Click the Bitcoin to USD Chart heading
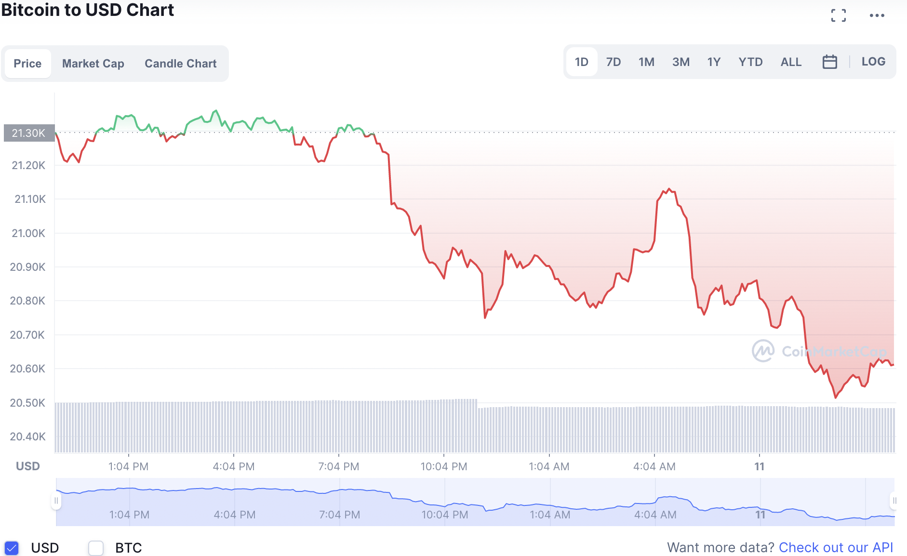Viewport: 907px width, 556px height. [x=87, y=10]
